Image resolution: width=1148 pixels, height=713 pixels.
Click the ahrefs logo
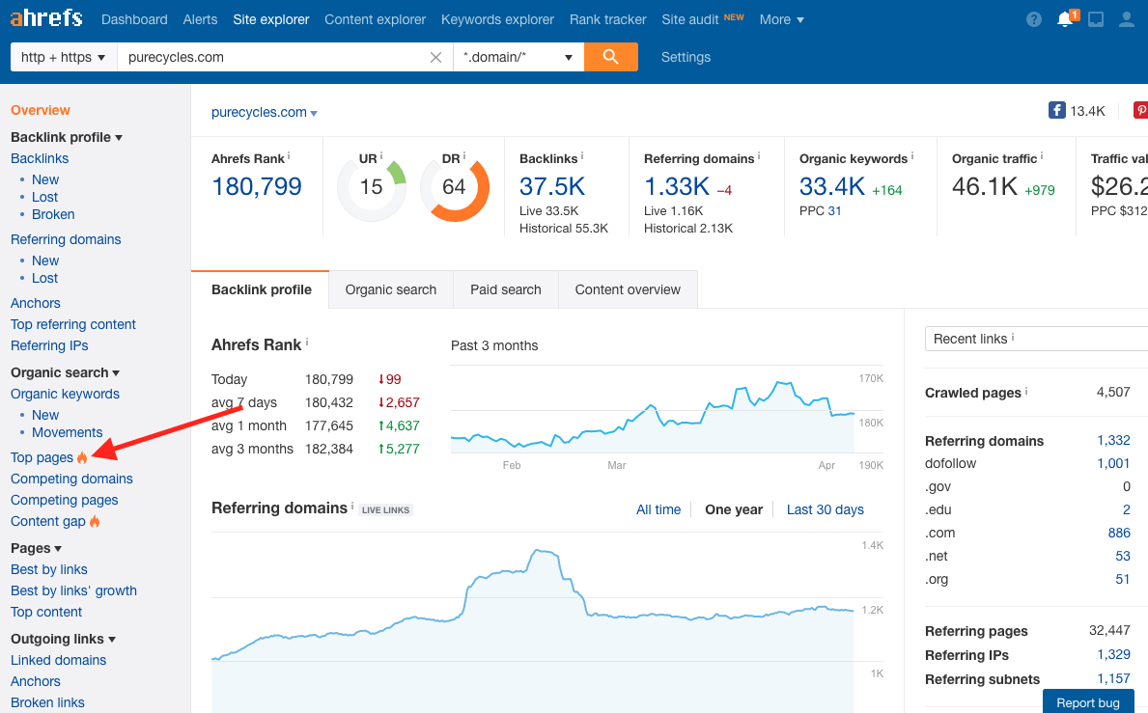click(46, 17)
